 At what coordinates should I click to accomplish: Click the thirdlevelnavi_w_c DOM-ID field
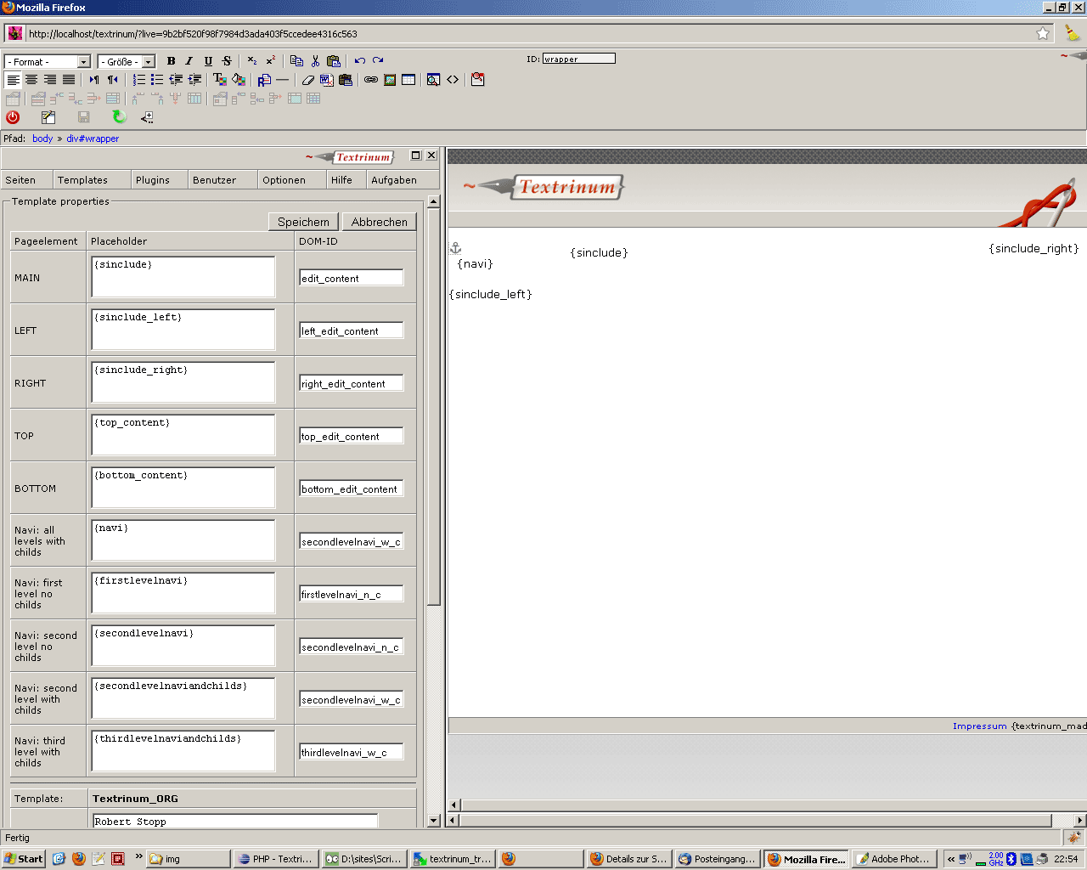(x=351, y=752)
